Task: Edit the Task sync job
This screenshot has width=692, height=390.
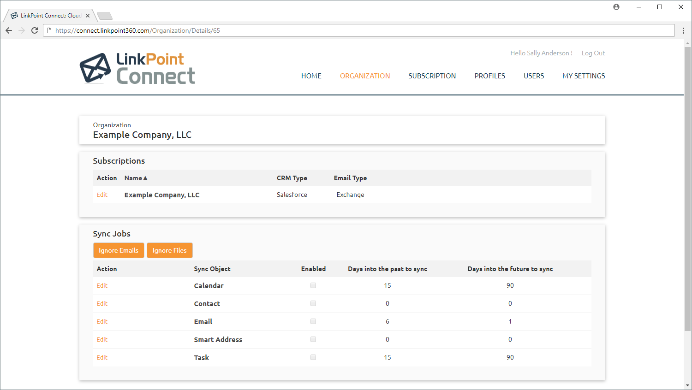Action: (x=102, y=357)
